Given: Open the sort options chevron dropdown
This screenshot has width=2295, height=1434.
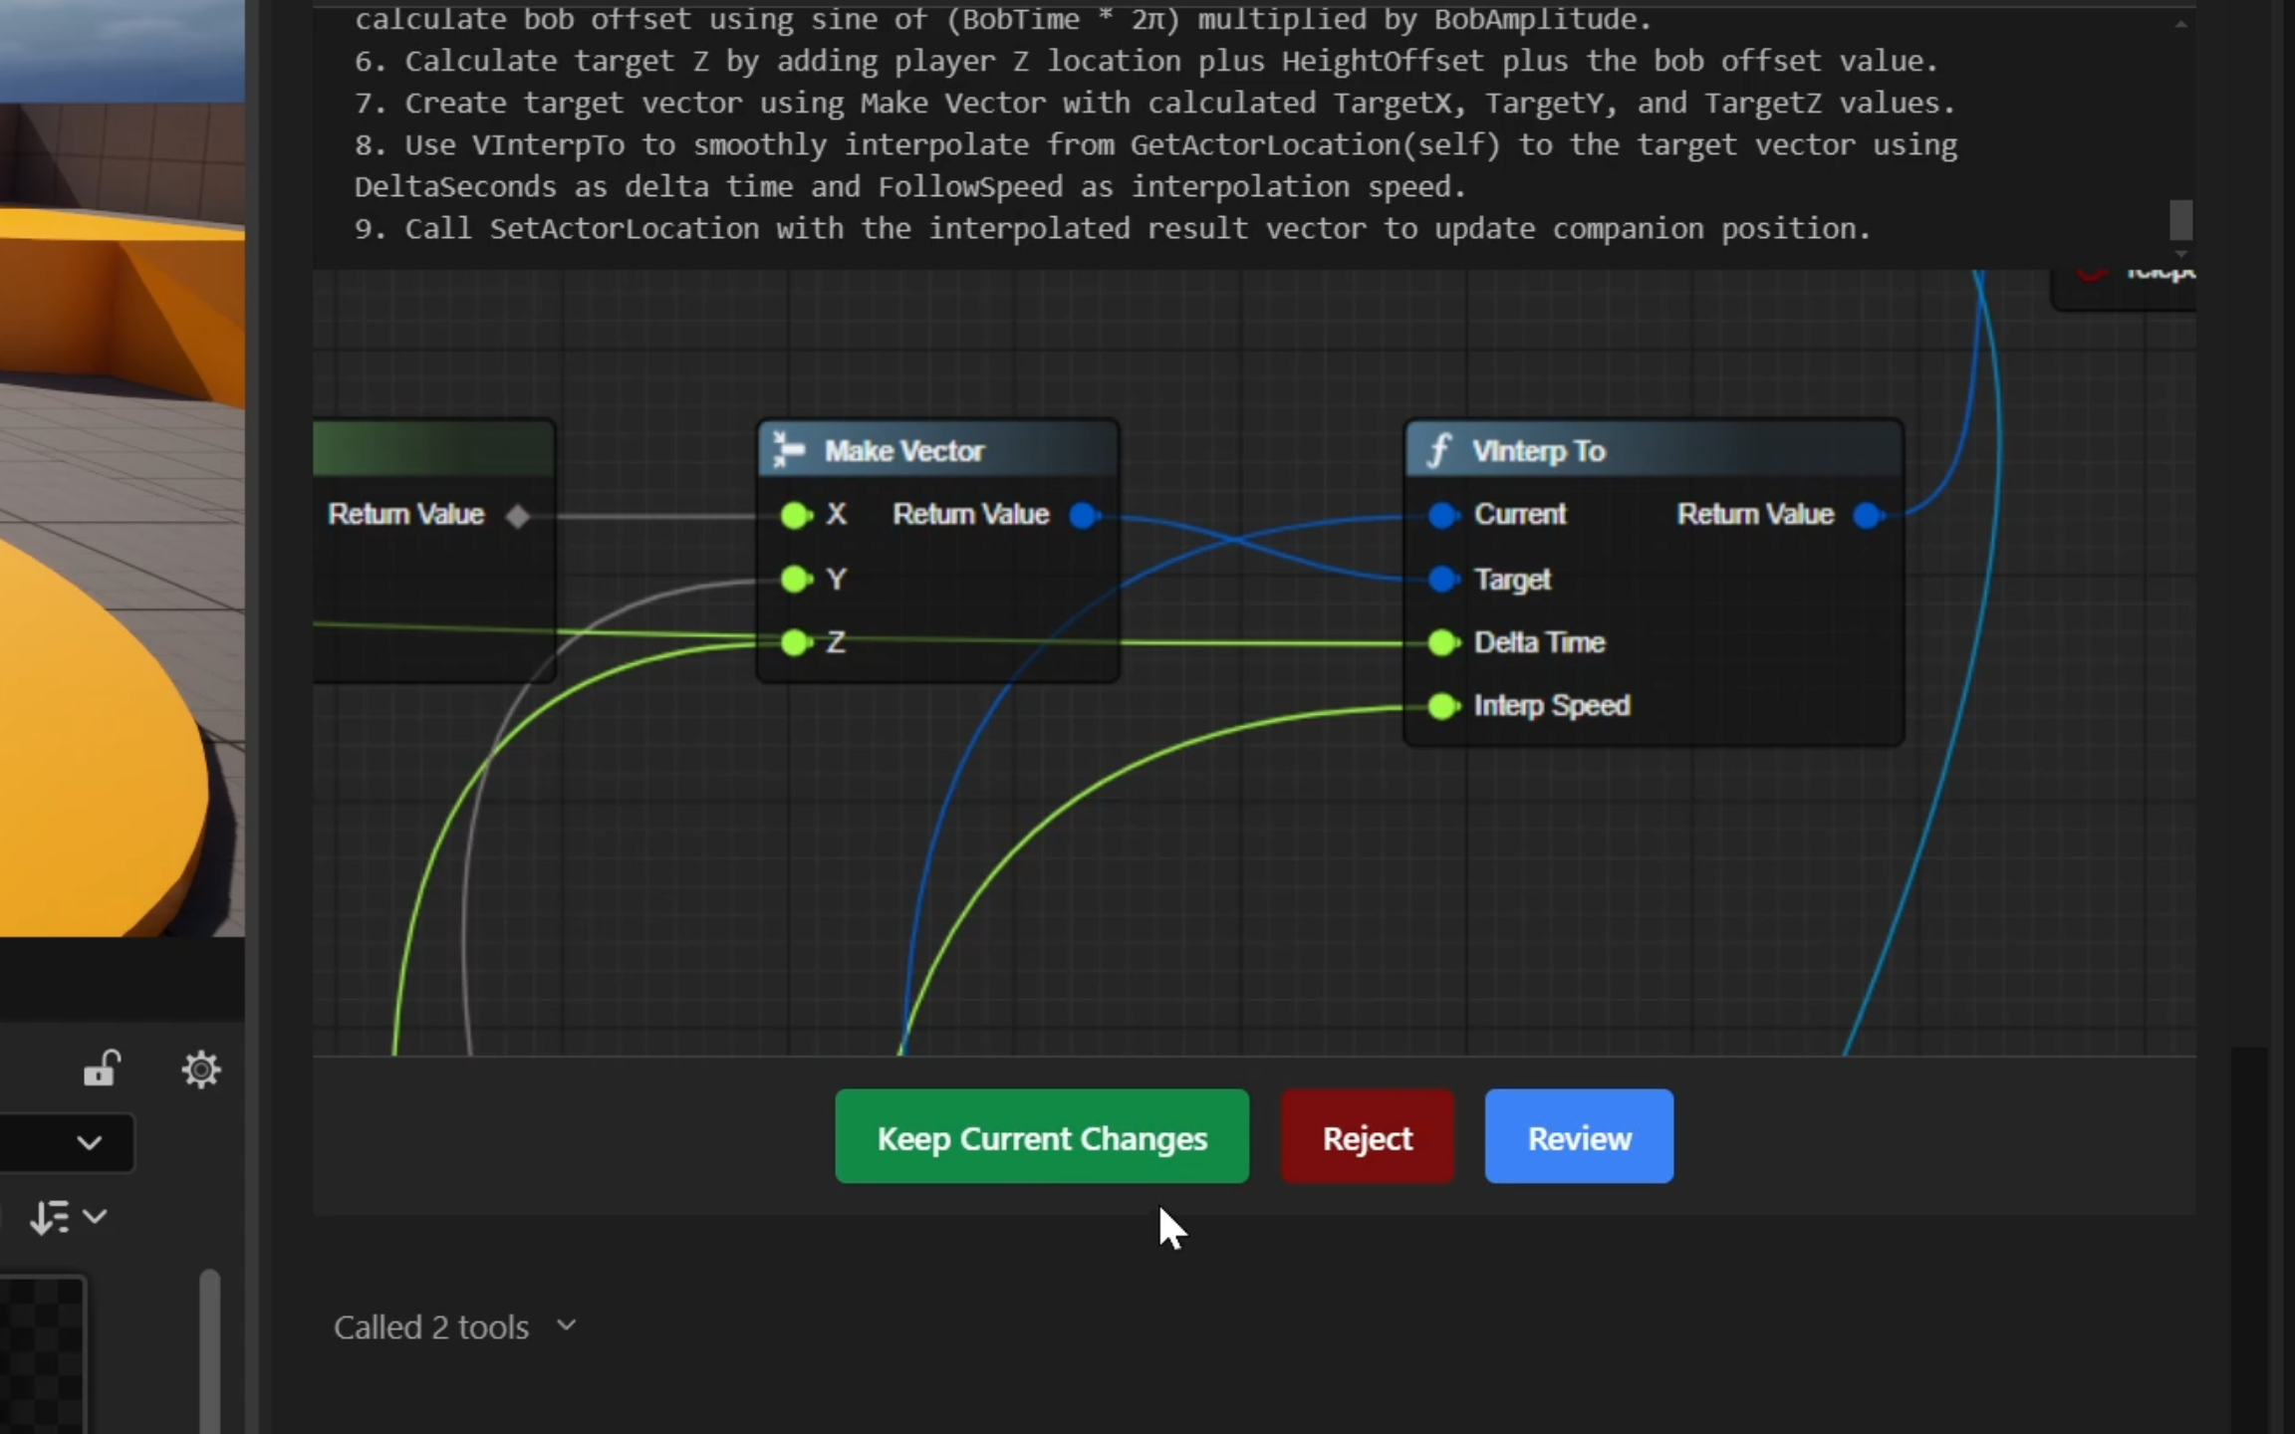Looking at the screenshot, I should pos(95,1216).
